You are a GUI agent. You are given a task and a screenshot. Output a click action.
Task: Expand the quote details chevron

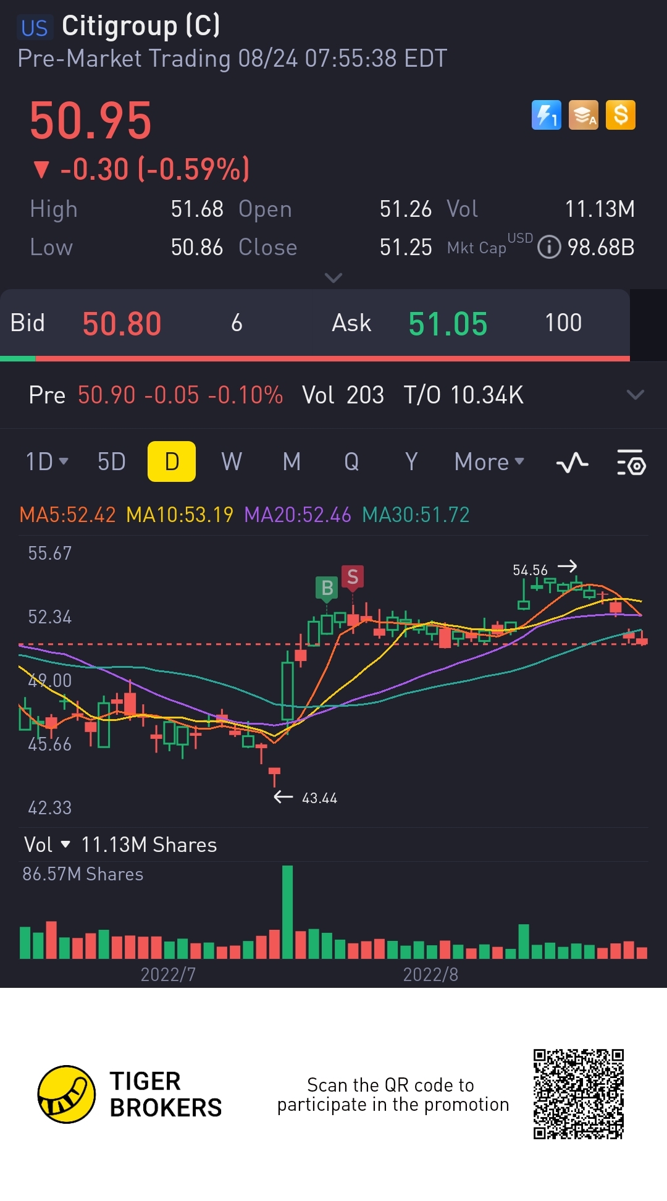coord(333,277)
